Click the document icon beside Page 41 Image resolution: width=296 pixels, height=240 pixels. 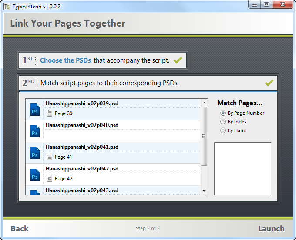click(x=50, y=157)
